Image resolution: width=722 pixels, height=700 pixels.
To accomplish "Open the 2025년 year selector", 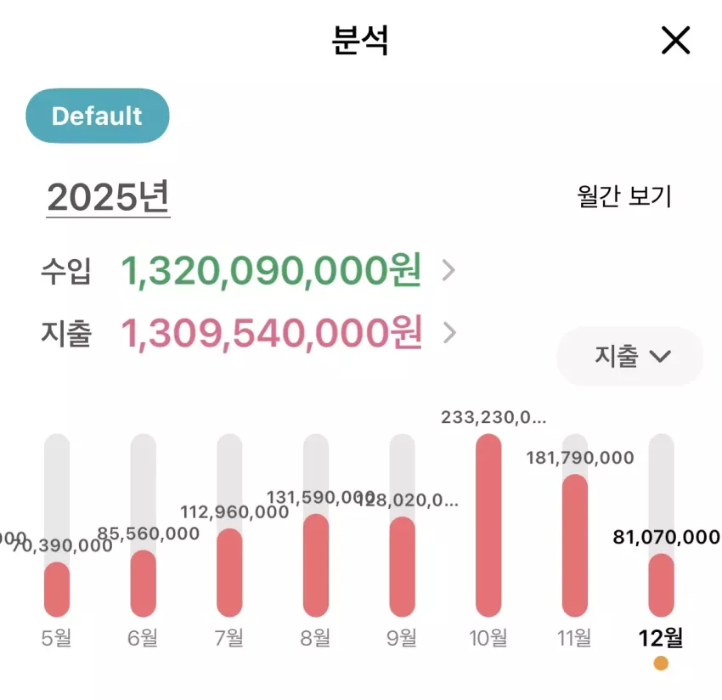I will (x=108, y=198).
